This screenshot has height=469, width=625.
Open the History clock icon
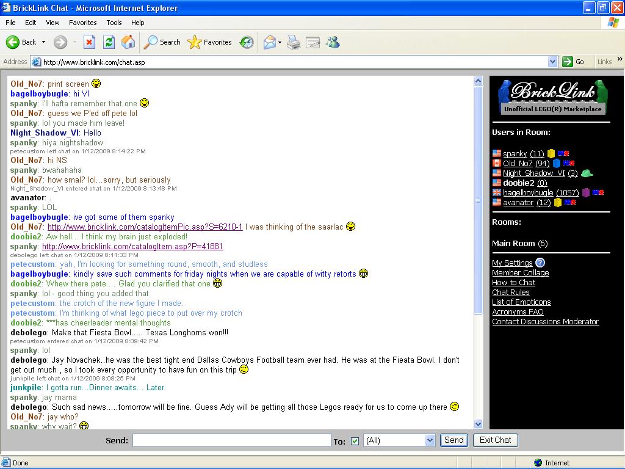click(247, 42)
